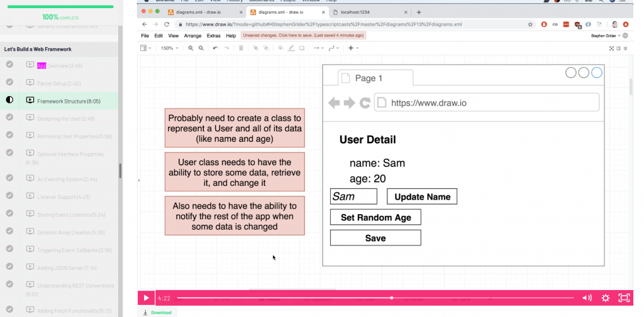Click the zoom in magnifier in draw.io toolbar
644x317 pixels.
pyautogui.click(x=191, y=48)
